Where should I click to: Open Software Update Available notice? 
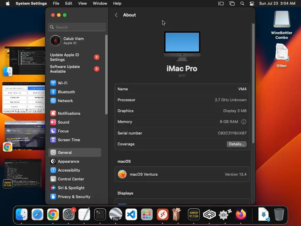coord(74,69)
